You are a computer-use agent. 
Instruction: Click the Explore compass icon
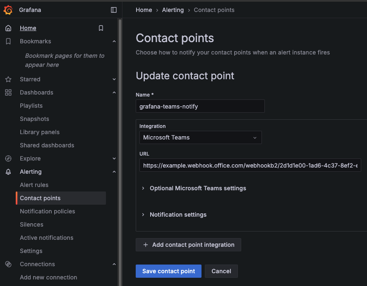point(8,158)
